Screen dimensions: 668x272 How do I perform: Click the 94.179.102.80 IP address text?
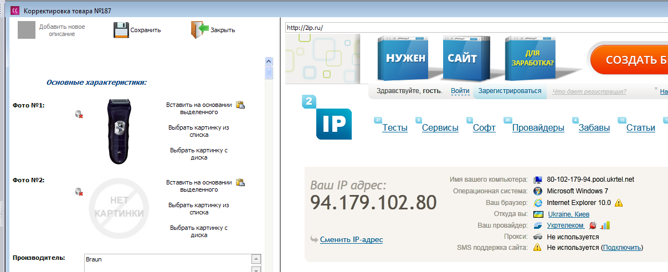click(373, 203)
